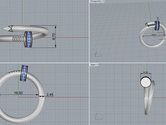Select the 2.45 band thickness dimension
The width and height of the screenshot is (166, 125).
coord(50,94)
